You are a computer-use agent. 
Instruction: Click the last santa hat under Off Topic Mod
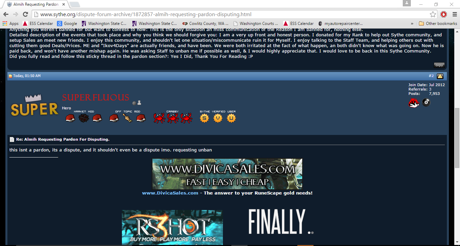click(x=141, y=118)
